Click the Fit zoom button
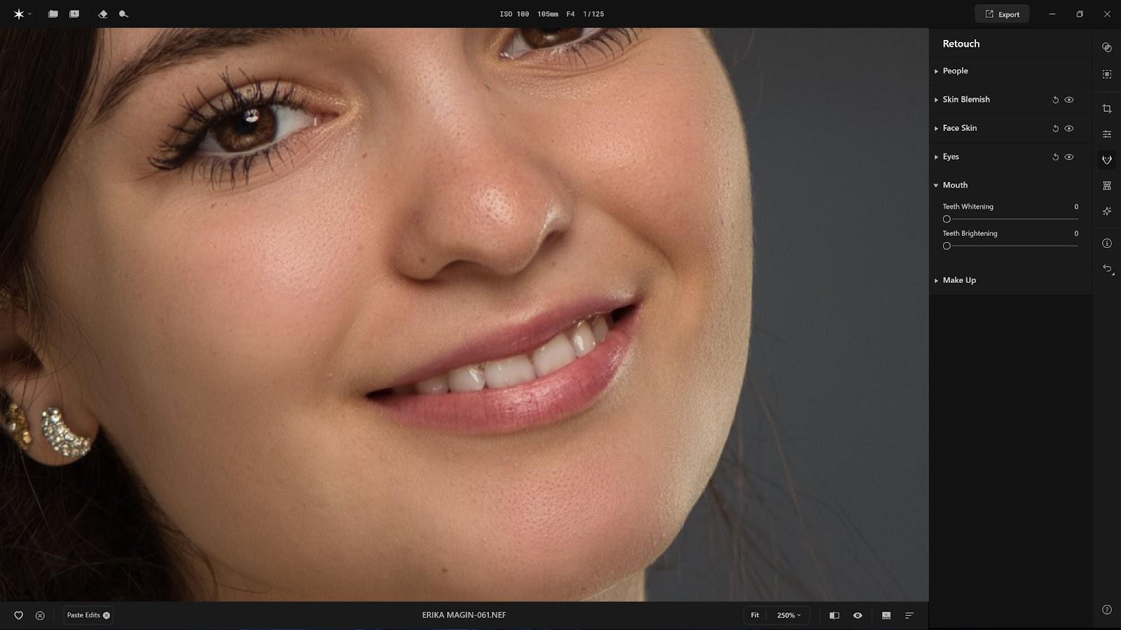The height and width of the screenshot is (630, 1121). [x=755, y=615]
